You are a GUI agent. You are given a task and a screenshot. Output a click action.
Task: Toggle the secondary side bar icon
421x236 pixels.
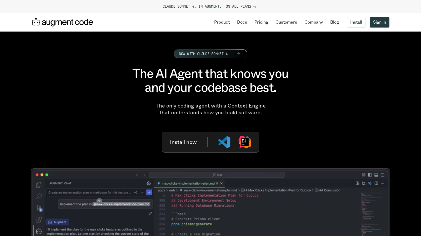382,175
